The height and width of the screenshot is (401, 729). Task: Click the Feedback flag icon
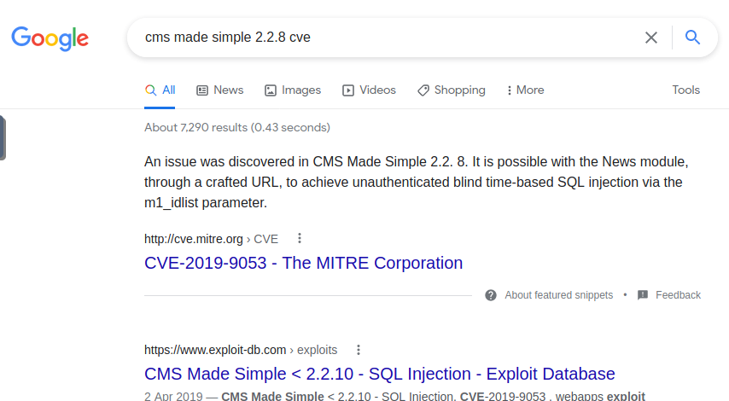click(x=643, y=294)
